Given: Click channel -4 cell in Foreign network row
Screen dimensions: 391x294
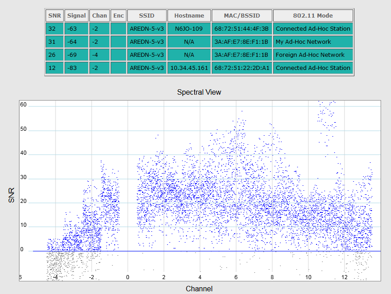Looking at the screenshot, I should 99,55.
